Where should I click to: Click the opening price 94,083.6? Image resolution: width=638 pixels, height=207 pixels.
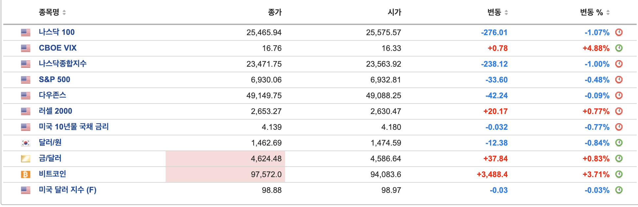click(x=385, y=174)
